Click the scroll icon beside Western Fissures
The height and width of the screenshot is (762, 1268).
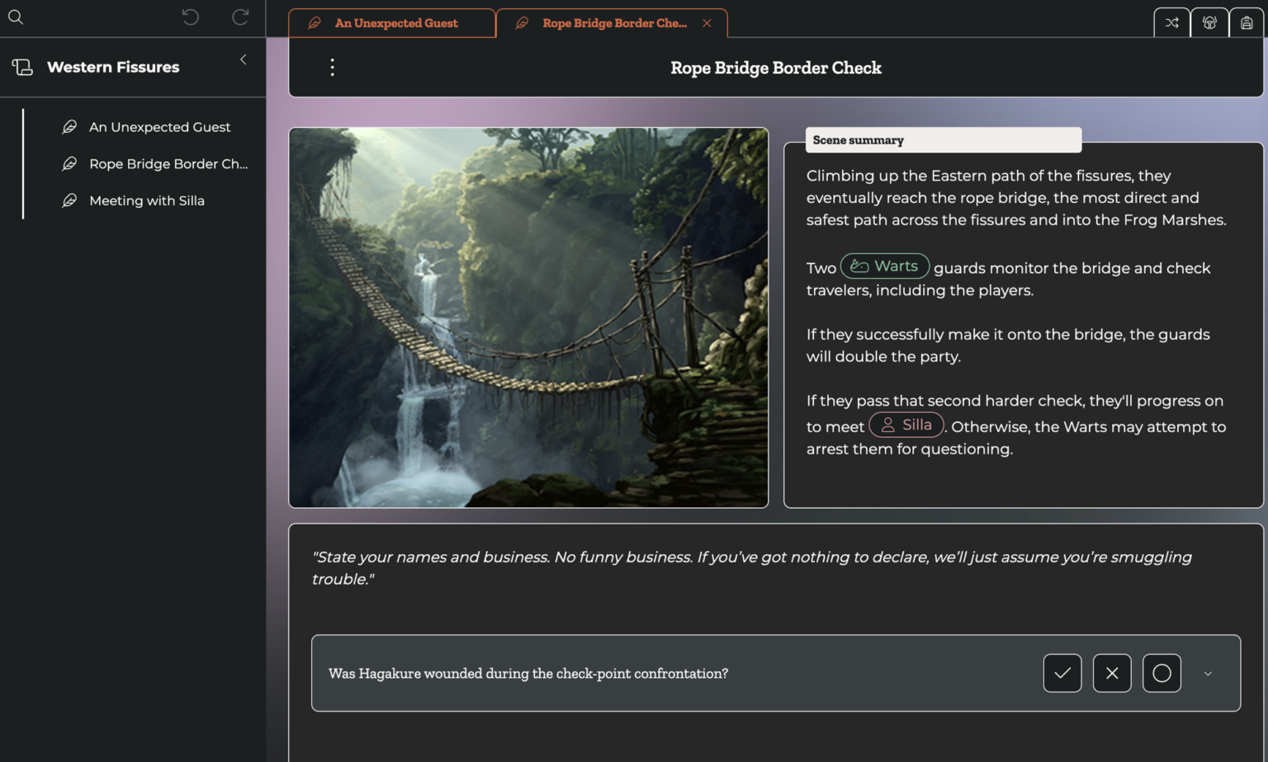coord(23,68)
